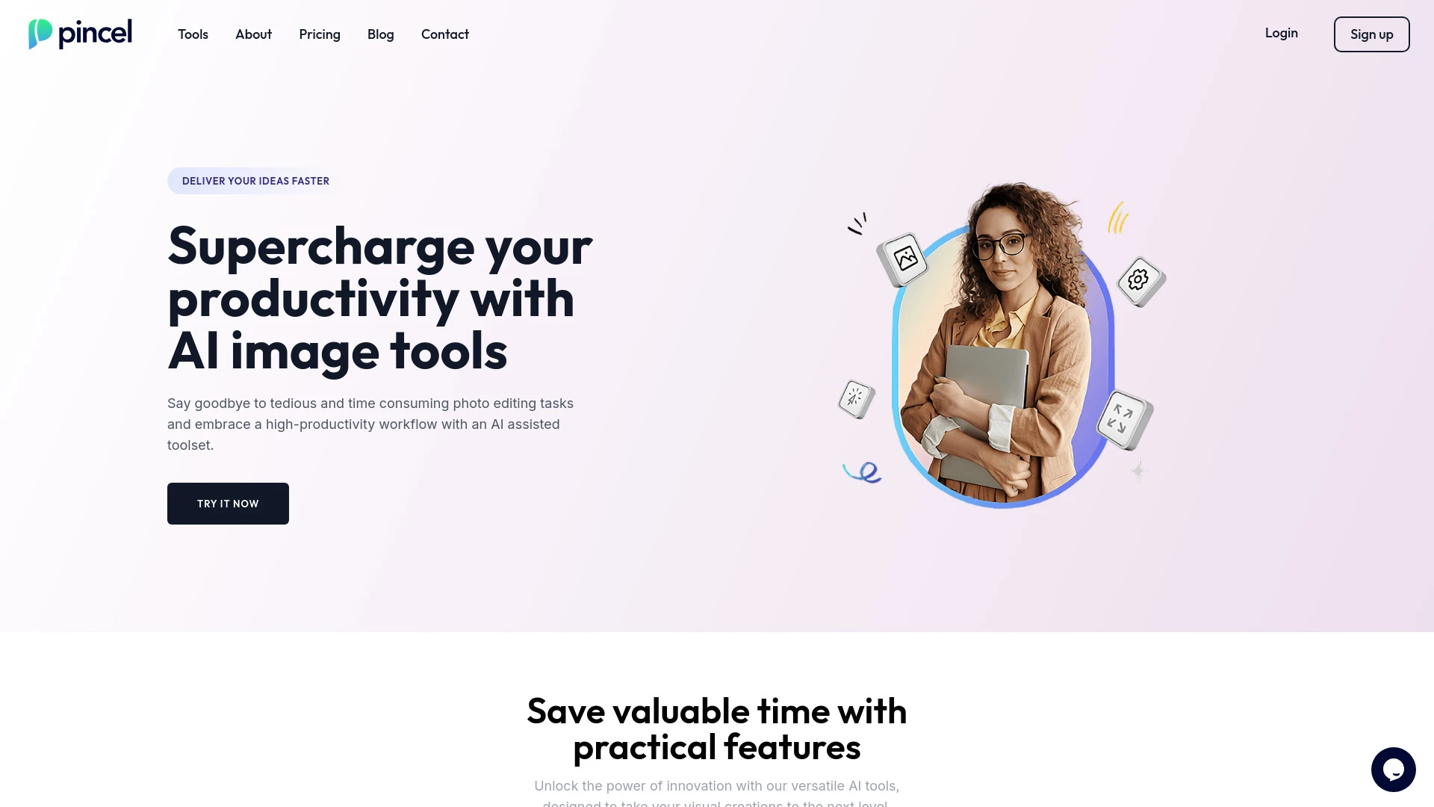Screen dimensions: 1434x807
Task: Click the Contact navigation link
Action: point(445,34)
